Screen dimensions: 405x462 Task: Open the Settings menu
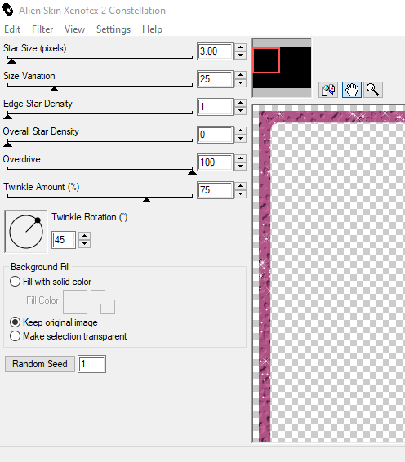coord(113,29)
